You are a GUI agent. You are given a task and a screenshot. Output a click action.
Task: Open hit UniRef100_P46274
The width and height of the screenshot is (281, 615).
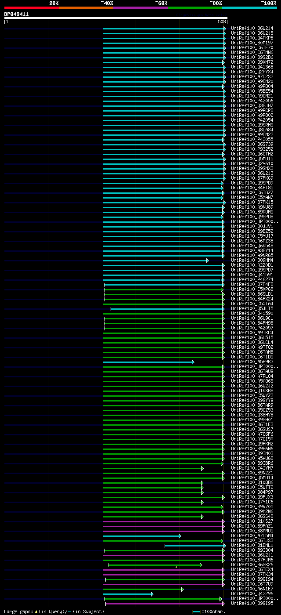(252, 280)
